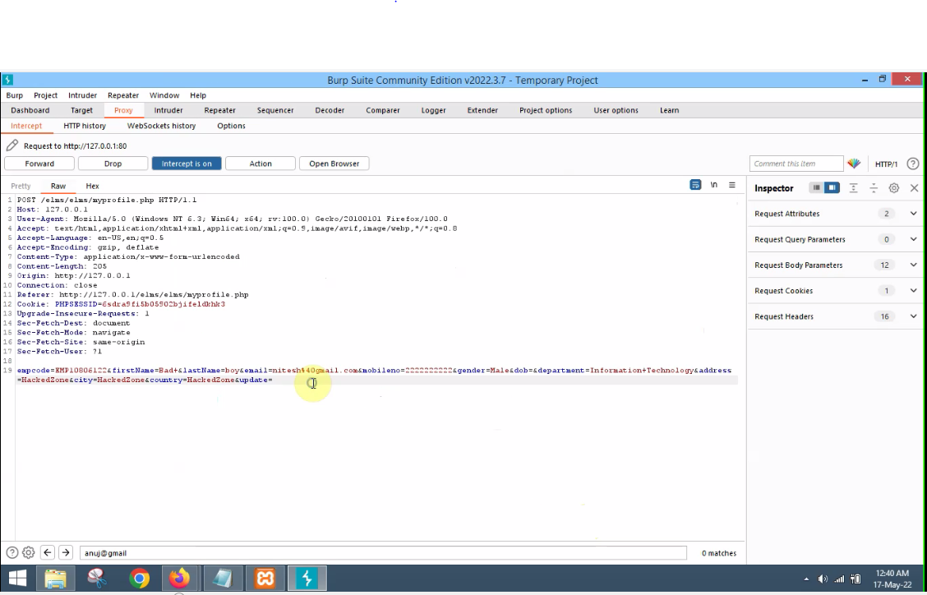Open the search options gear at bottom left
Viewport: 927px width, 595px height.
(x=28, y=552)
